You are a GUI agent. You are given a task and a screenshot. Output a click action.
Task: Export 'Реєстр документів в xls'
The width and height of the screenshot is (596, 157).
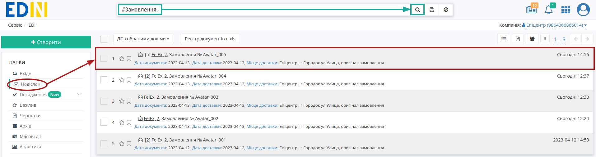[210, 39]
